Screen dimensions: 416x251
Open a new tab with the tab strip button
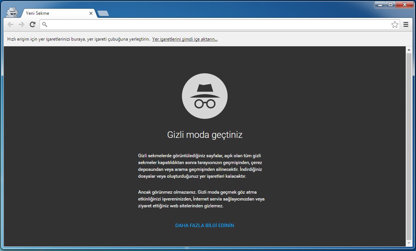coord(103,14)
